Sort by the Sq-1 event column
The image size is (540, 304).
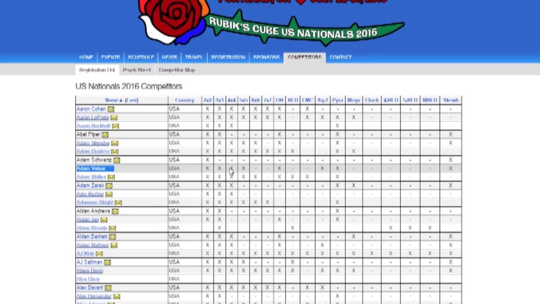click(x=322, y=100)
